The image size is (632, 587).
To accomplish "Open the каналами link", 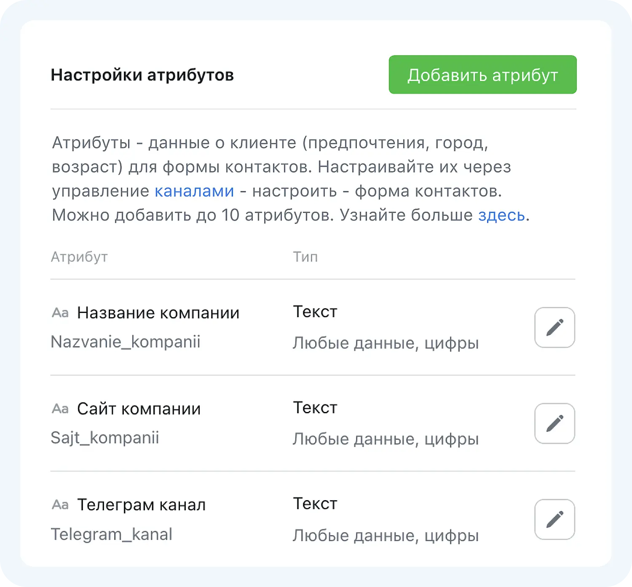I will (194, 191).
